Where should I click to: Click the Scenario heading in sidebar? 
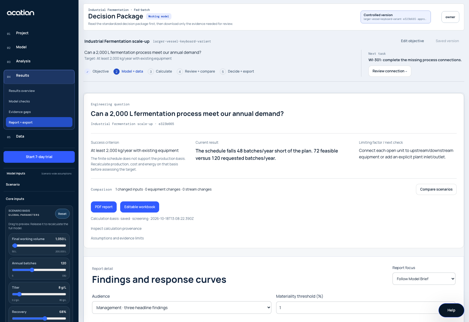[13, 184]
